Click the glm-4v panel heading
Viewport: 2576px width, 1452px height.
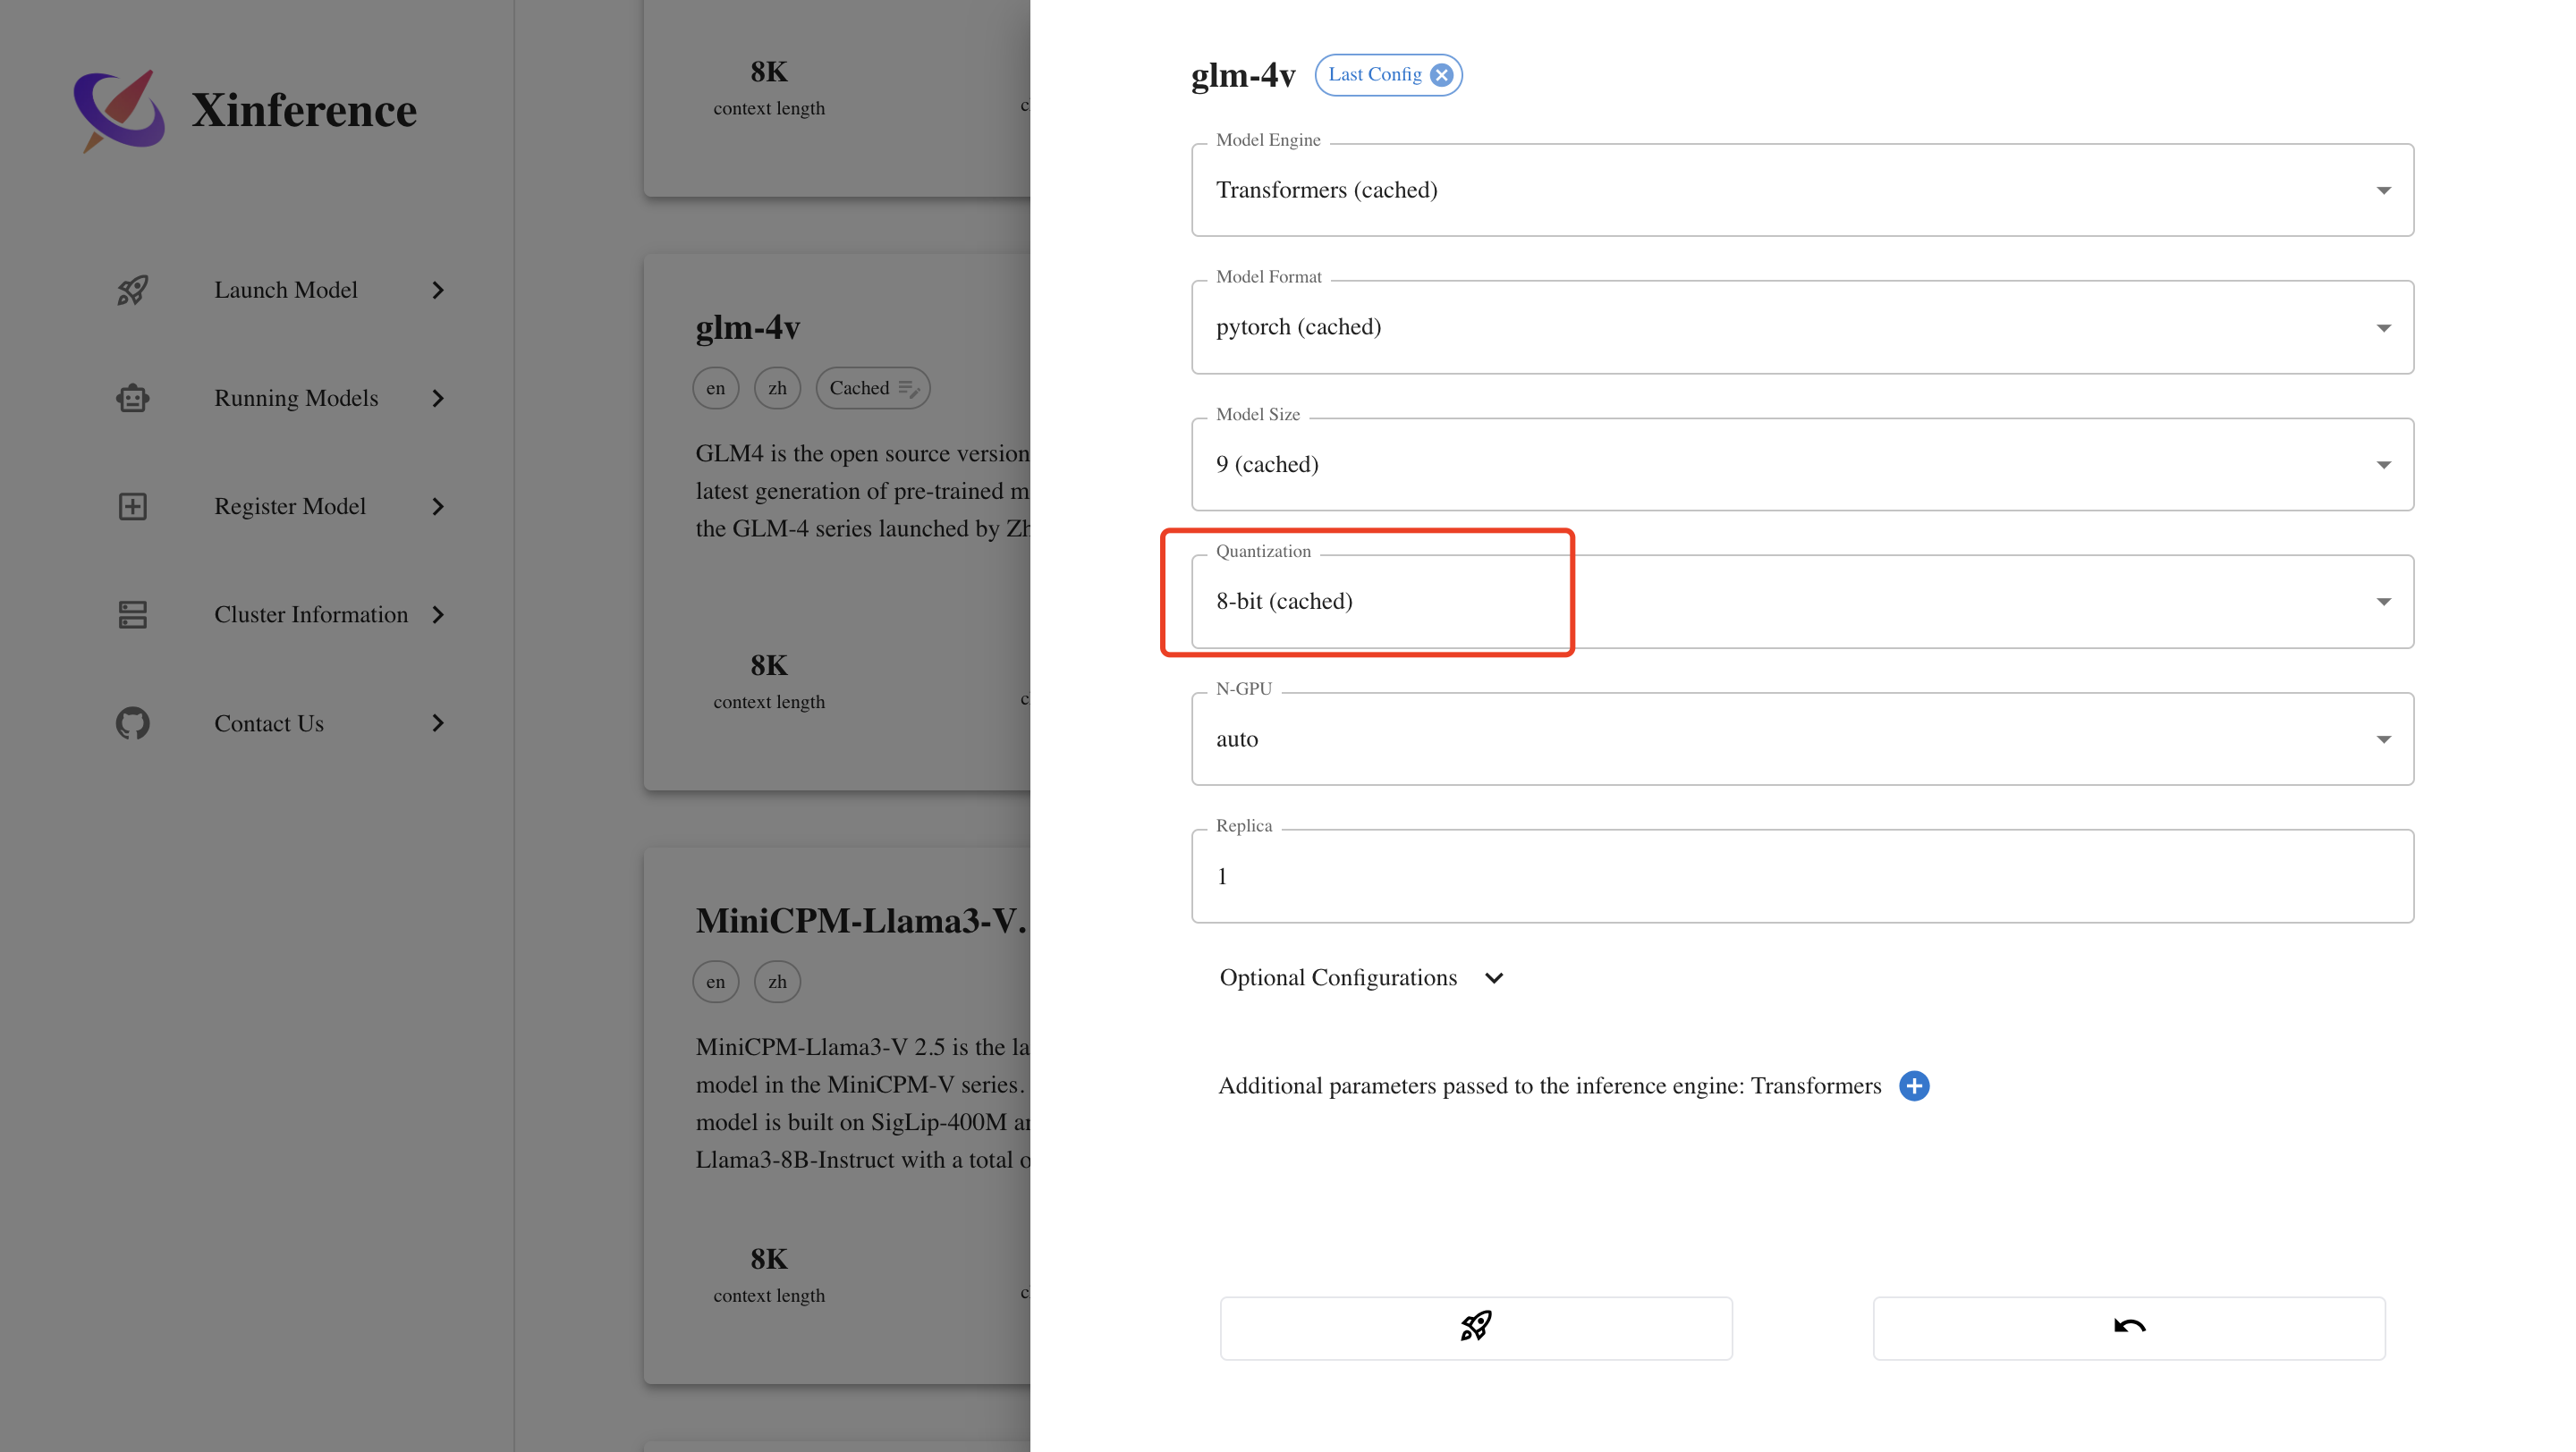pos(1243,75)
